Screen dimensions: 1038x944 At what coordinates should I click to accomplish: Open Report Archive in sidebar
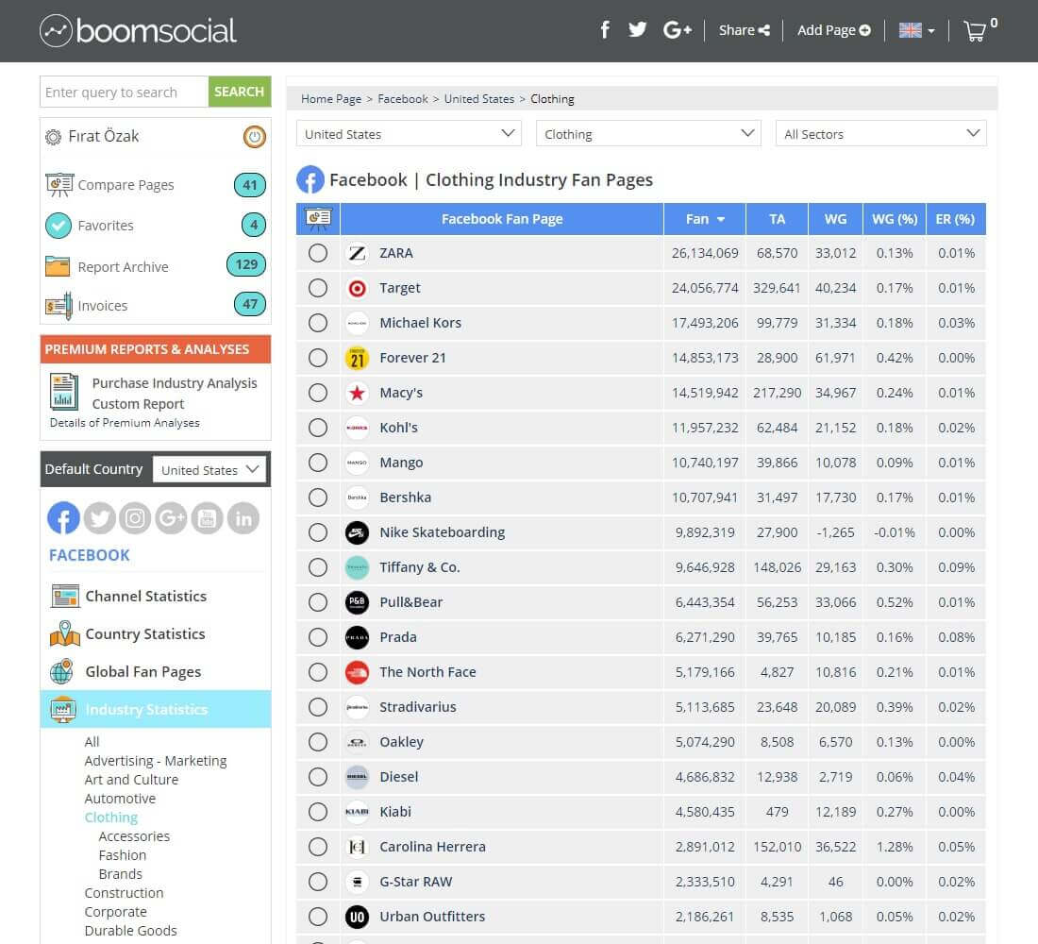coord(123,267)
